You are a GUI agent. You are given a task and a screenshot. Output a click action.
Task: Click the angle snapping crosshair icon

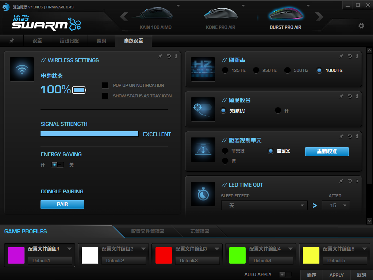203,109
